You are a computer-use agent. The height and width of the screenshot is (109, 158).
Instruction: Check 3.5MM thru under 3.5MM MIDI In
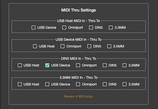[124, 84]
